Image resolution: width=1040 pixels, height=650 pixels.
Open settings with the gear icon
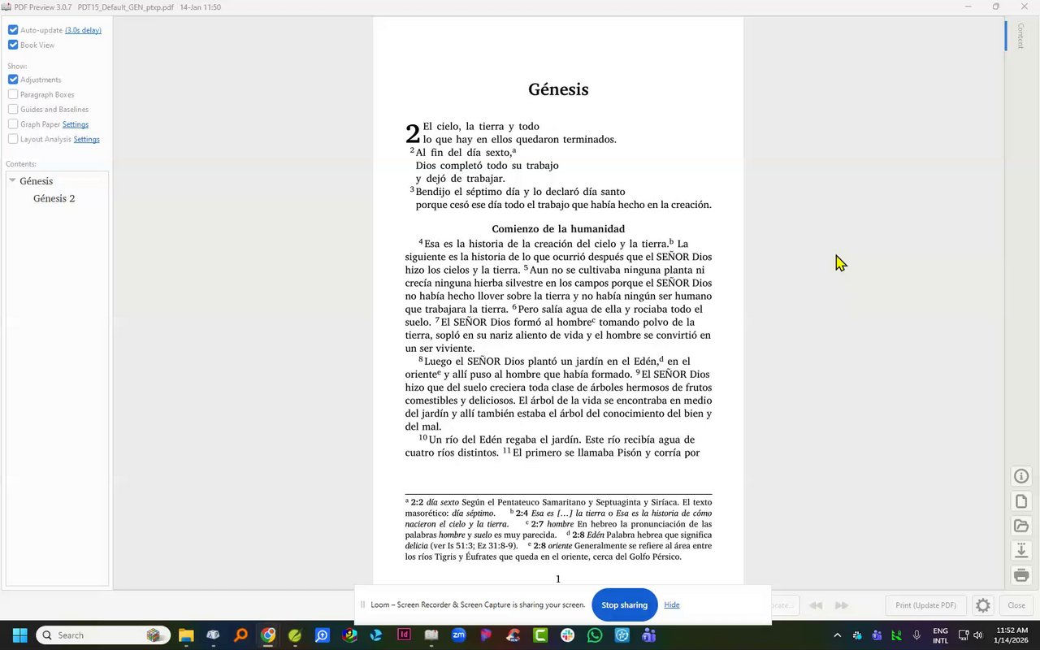[983, 605]
